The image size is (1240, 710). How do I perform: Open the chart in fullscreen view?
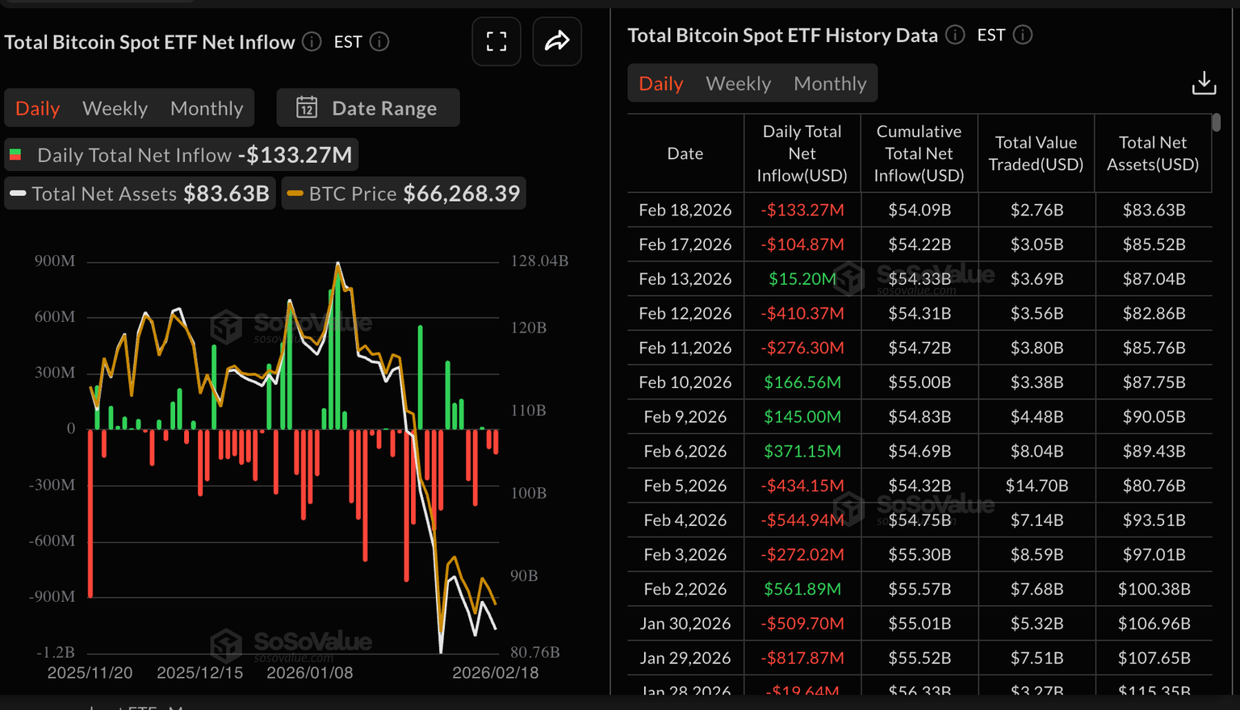(x=496, y=41)
